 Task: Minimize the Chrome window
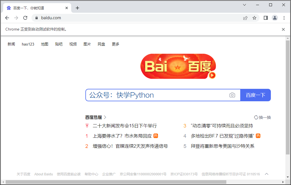point(258,5)
